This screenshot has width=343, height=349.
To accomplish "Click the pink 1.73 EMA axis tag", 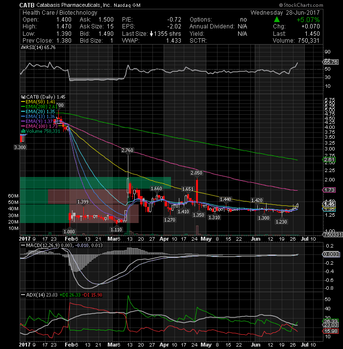I will pos(329,190).
